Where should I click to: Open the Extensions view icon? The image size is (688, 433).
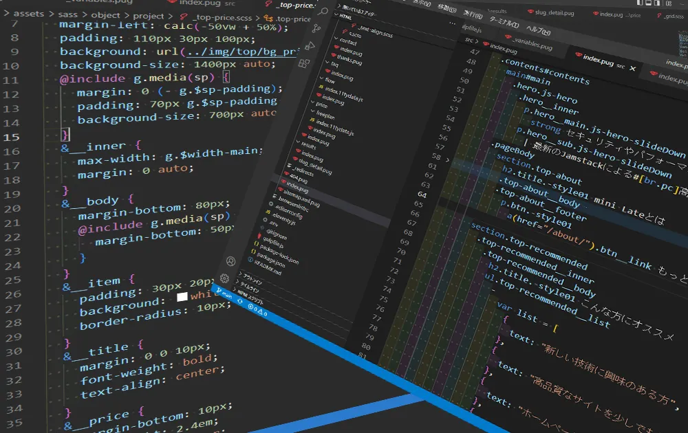click(x=303, y=63)
